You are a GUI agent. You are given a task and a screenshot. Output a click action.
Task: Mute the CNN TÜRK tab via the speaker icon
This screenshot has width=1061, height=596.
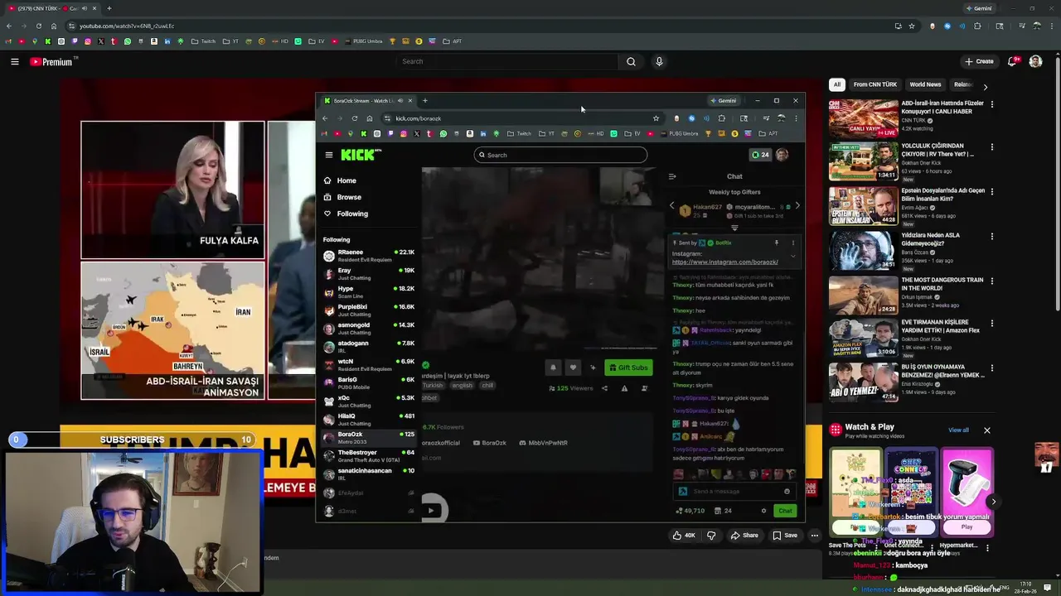click(85, 8)
